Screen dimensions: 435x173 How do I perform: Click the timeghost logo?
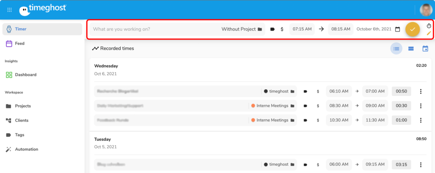(42, 10)
